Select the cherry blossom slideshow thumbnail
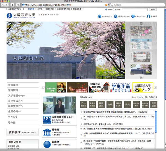This screenshot has width=166, height=151. pyautogui.click(x=141, y=69)
